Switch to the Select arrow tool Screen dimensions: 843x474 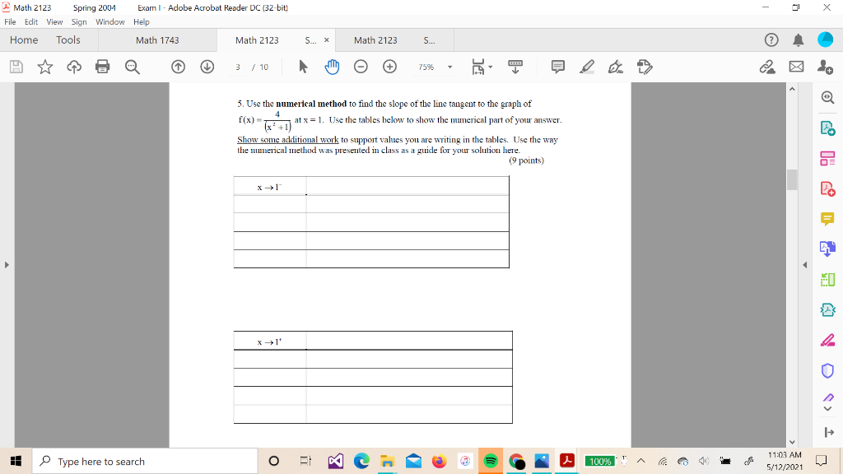coord(304,67)
